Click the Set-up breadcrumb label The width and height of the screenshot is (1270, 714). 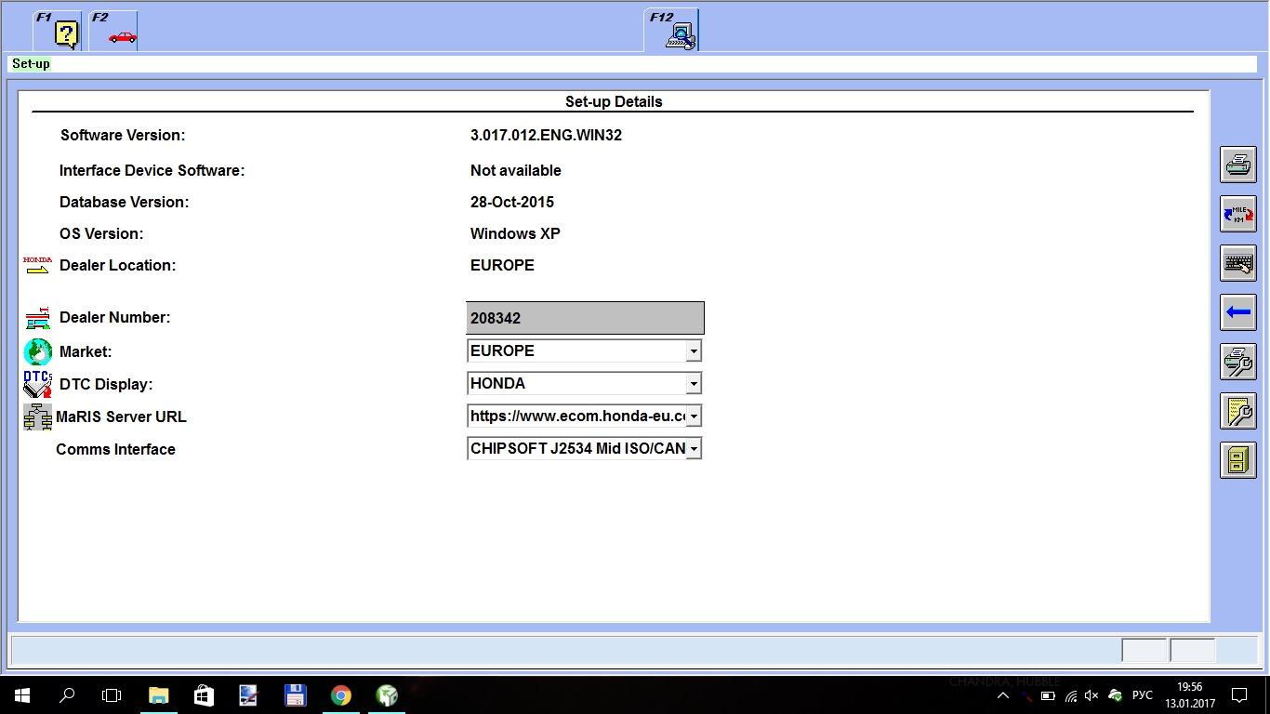coord(31,64)
